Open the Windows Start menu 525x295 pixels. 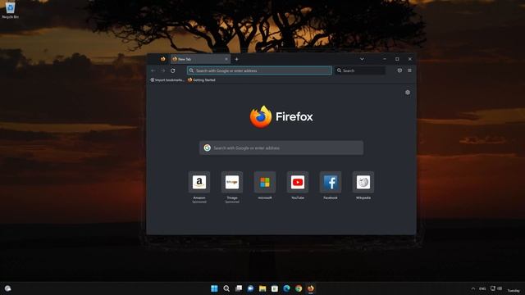pos(214,288)
